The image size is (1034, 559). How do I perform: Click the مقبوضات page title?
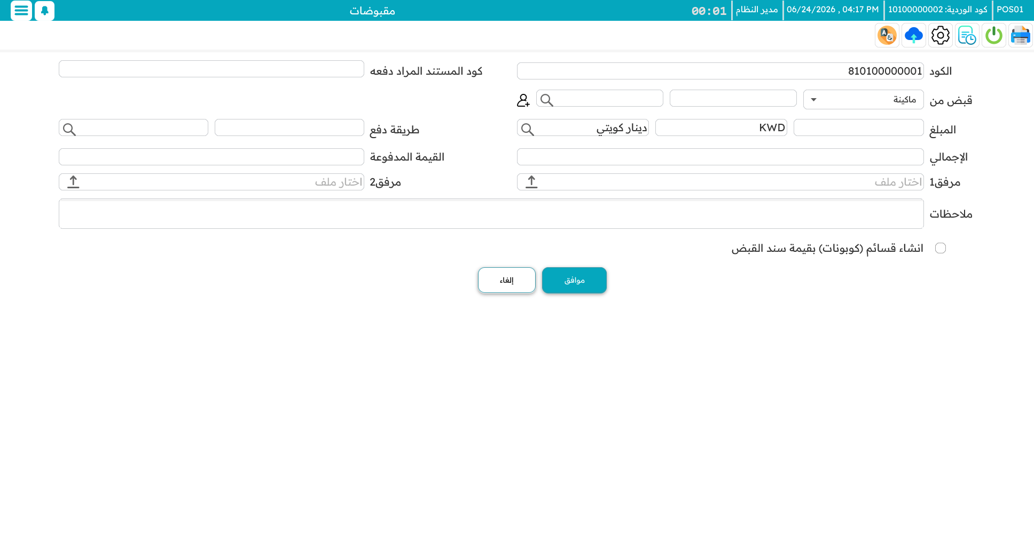pyautogui.click(x=372, y=11)
